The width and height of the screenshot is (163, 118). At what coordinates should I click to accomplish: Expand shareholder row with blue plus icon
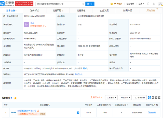point(78,113)
